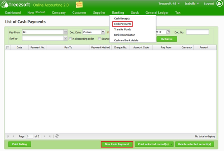The width and height of the screenshot is (224, 151).
Task: Click the user avatar icon beside Logout
Action: [x=219, y=4]
